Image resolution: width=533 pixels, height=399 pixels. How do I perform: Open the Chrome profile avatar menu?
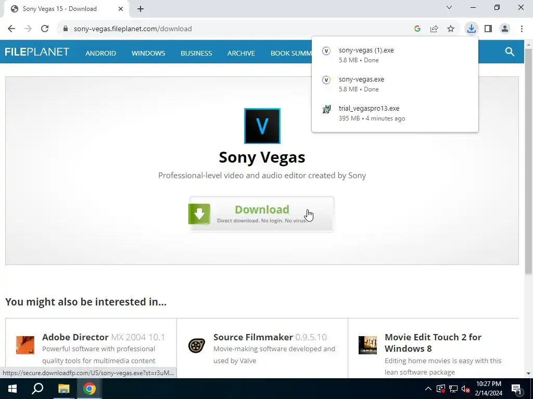(505, 29)
